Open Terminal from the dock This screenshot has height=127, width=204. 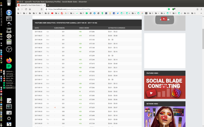[x=9, y=19]
